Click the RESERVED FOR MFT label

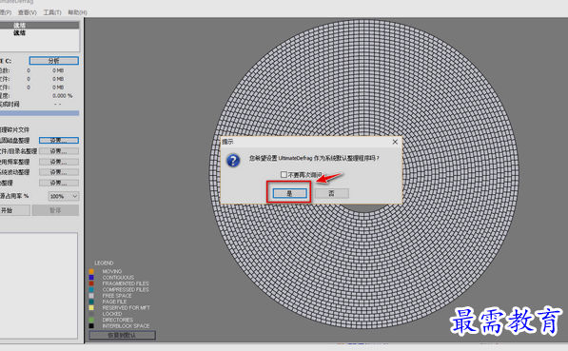(x=126, y=308)
